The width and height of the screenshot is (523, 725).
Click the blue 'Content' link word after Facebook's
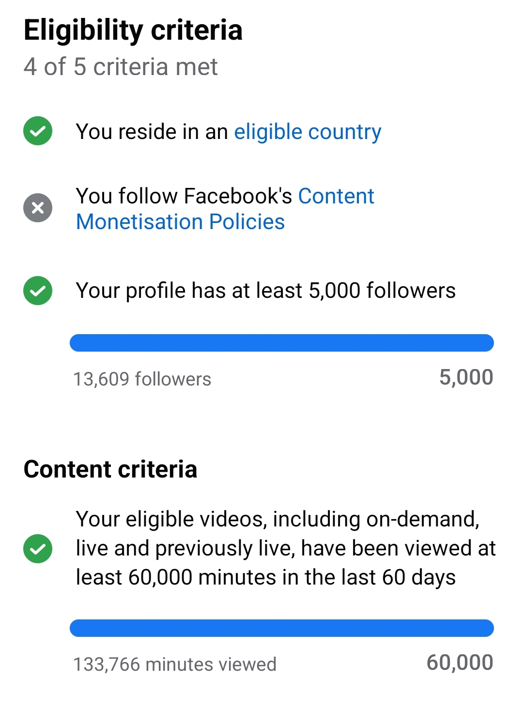pyautogui.click(x=336, y=196)
